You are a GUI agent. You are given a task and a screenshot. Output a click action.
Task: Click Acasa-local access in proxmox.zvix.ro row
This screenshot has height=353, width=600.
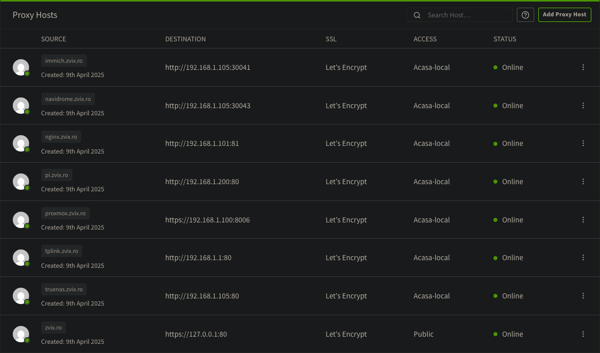coord(432,220)
